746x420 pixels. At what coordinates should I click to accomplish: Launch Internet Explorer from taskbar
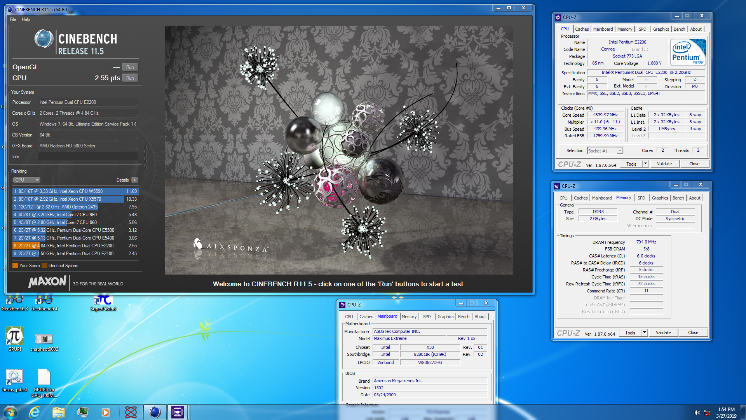[35, 412]
